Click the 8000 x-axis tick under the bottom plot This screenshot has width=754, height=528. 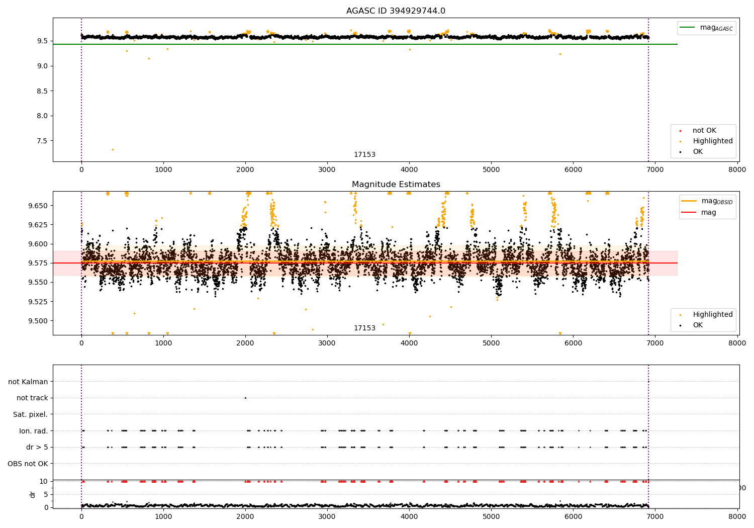737,516
